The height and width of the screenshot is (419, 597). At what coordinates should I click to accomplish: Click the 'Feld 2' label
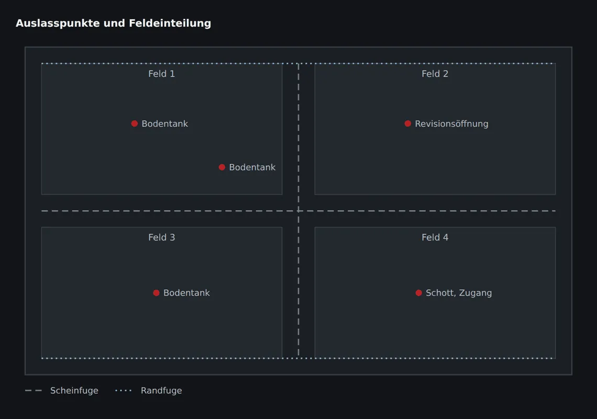point(435,74)
